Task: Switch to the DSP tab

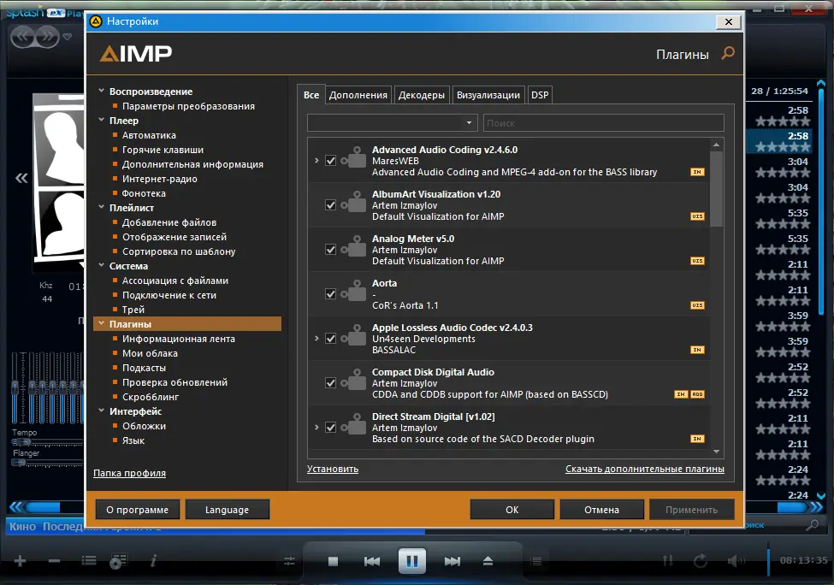Action: [x=540, y=95]
